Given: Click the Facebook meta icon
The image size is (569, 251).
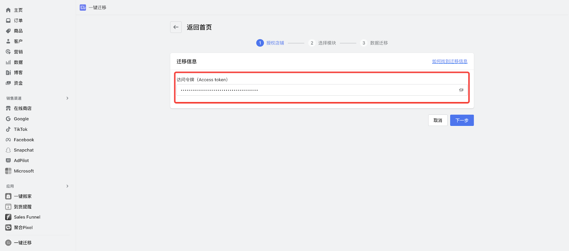Looking at the screenshot, I should click(x=8, y=140).
